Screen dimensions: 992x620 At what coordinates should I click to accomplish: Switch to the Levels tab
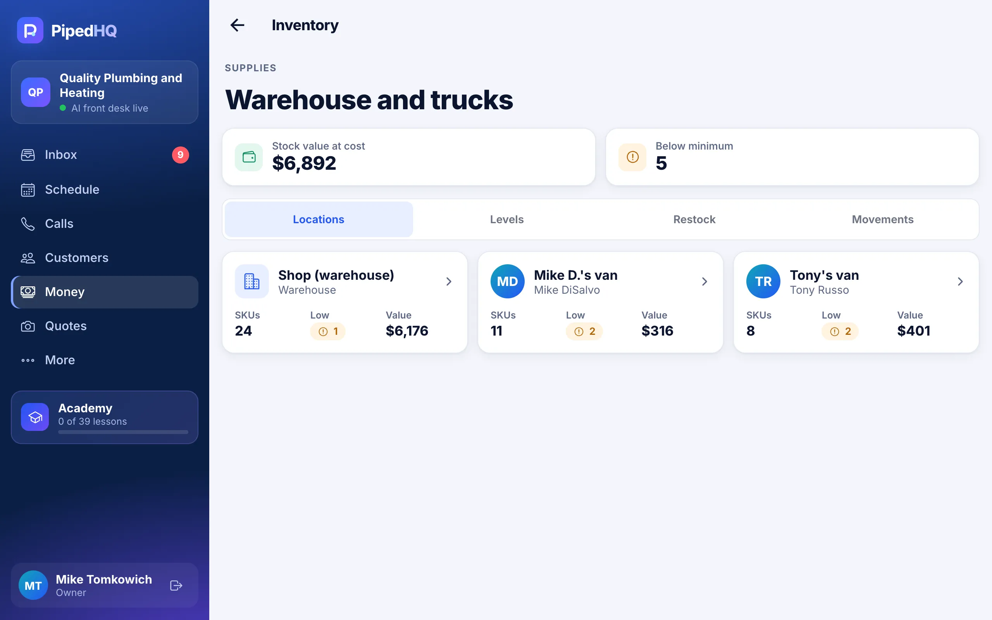[507, 219]
